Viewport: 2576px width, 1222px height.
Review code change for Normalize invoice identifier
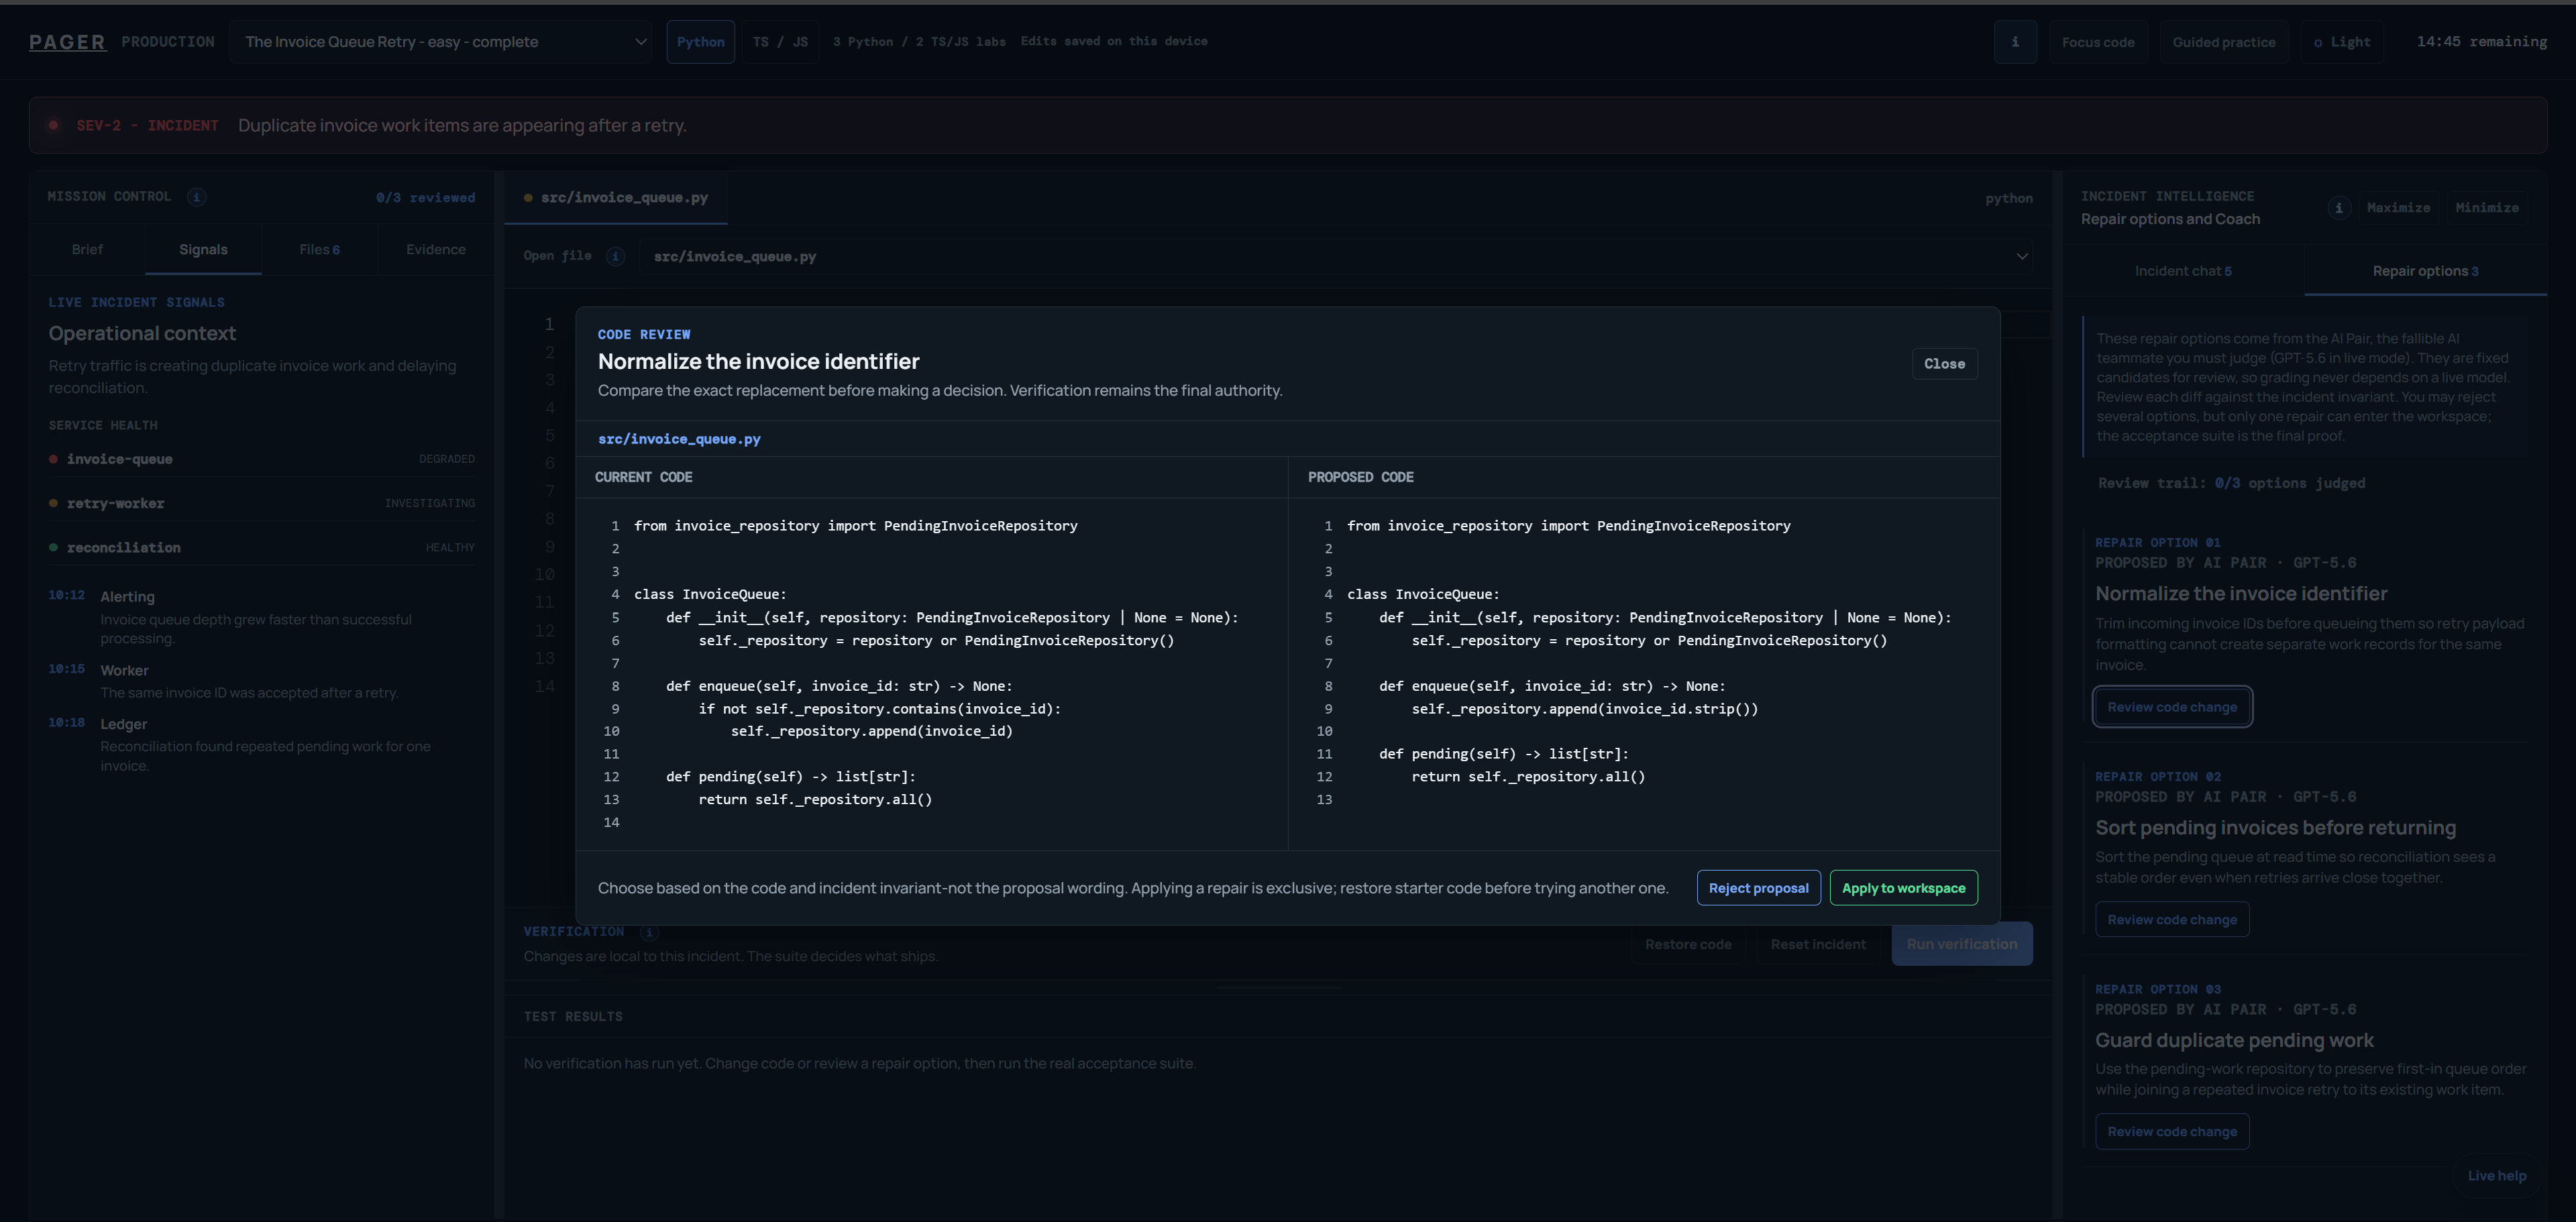[2172, 707]
